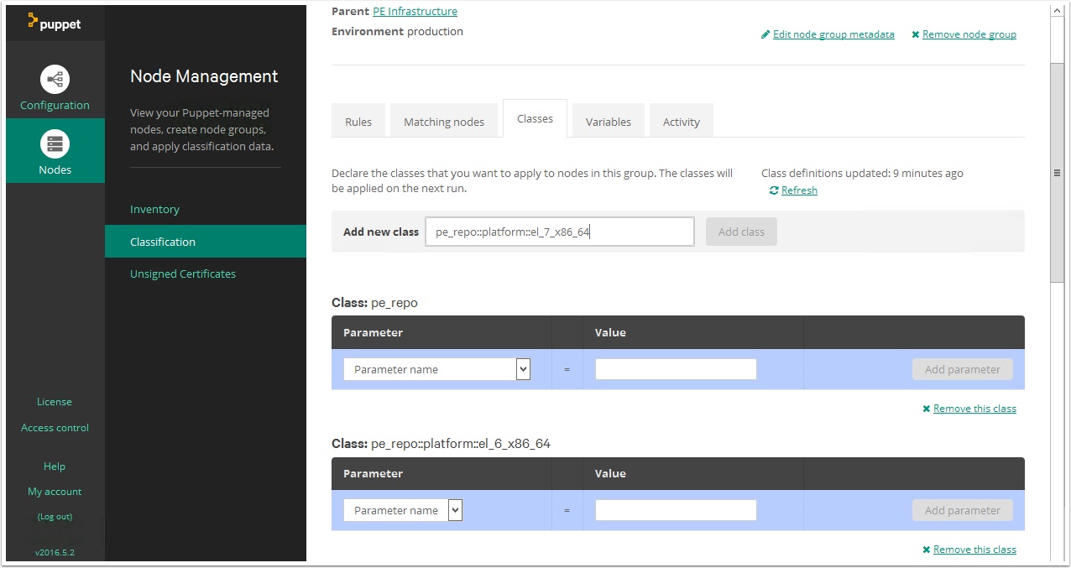Select Classification in the sidebar
Screen dimensions: 1071x568
pos(206,242)
